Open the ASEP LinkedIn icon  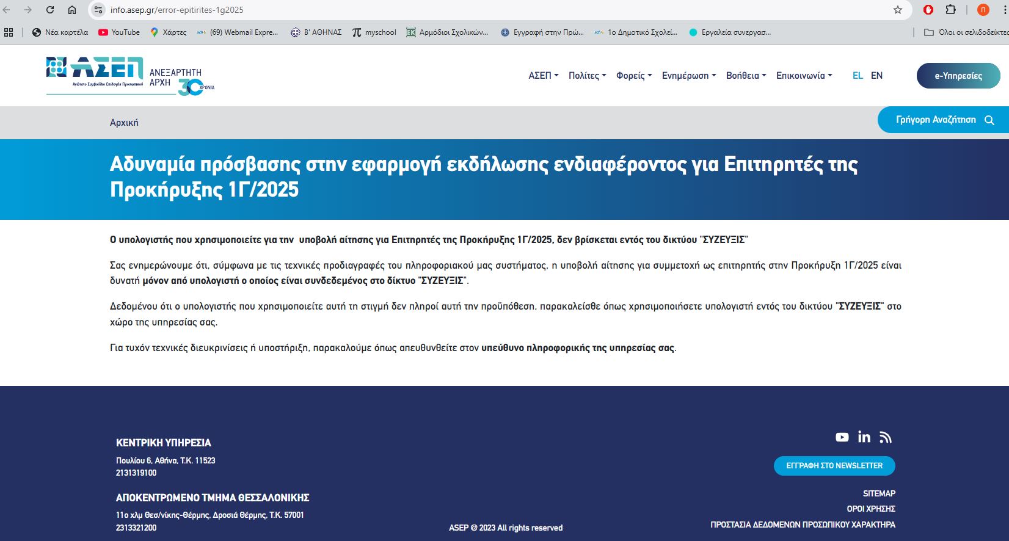tap(864, 437)
